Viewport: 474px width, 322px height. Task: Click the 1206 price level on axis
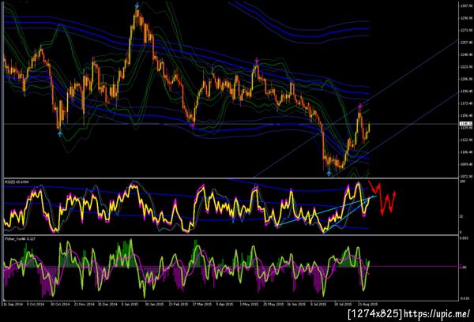coord(466,79)
